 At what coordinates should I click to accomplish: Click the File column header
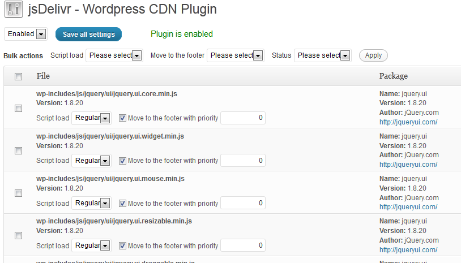[x=43, y=76]
